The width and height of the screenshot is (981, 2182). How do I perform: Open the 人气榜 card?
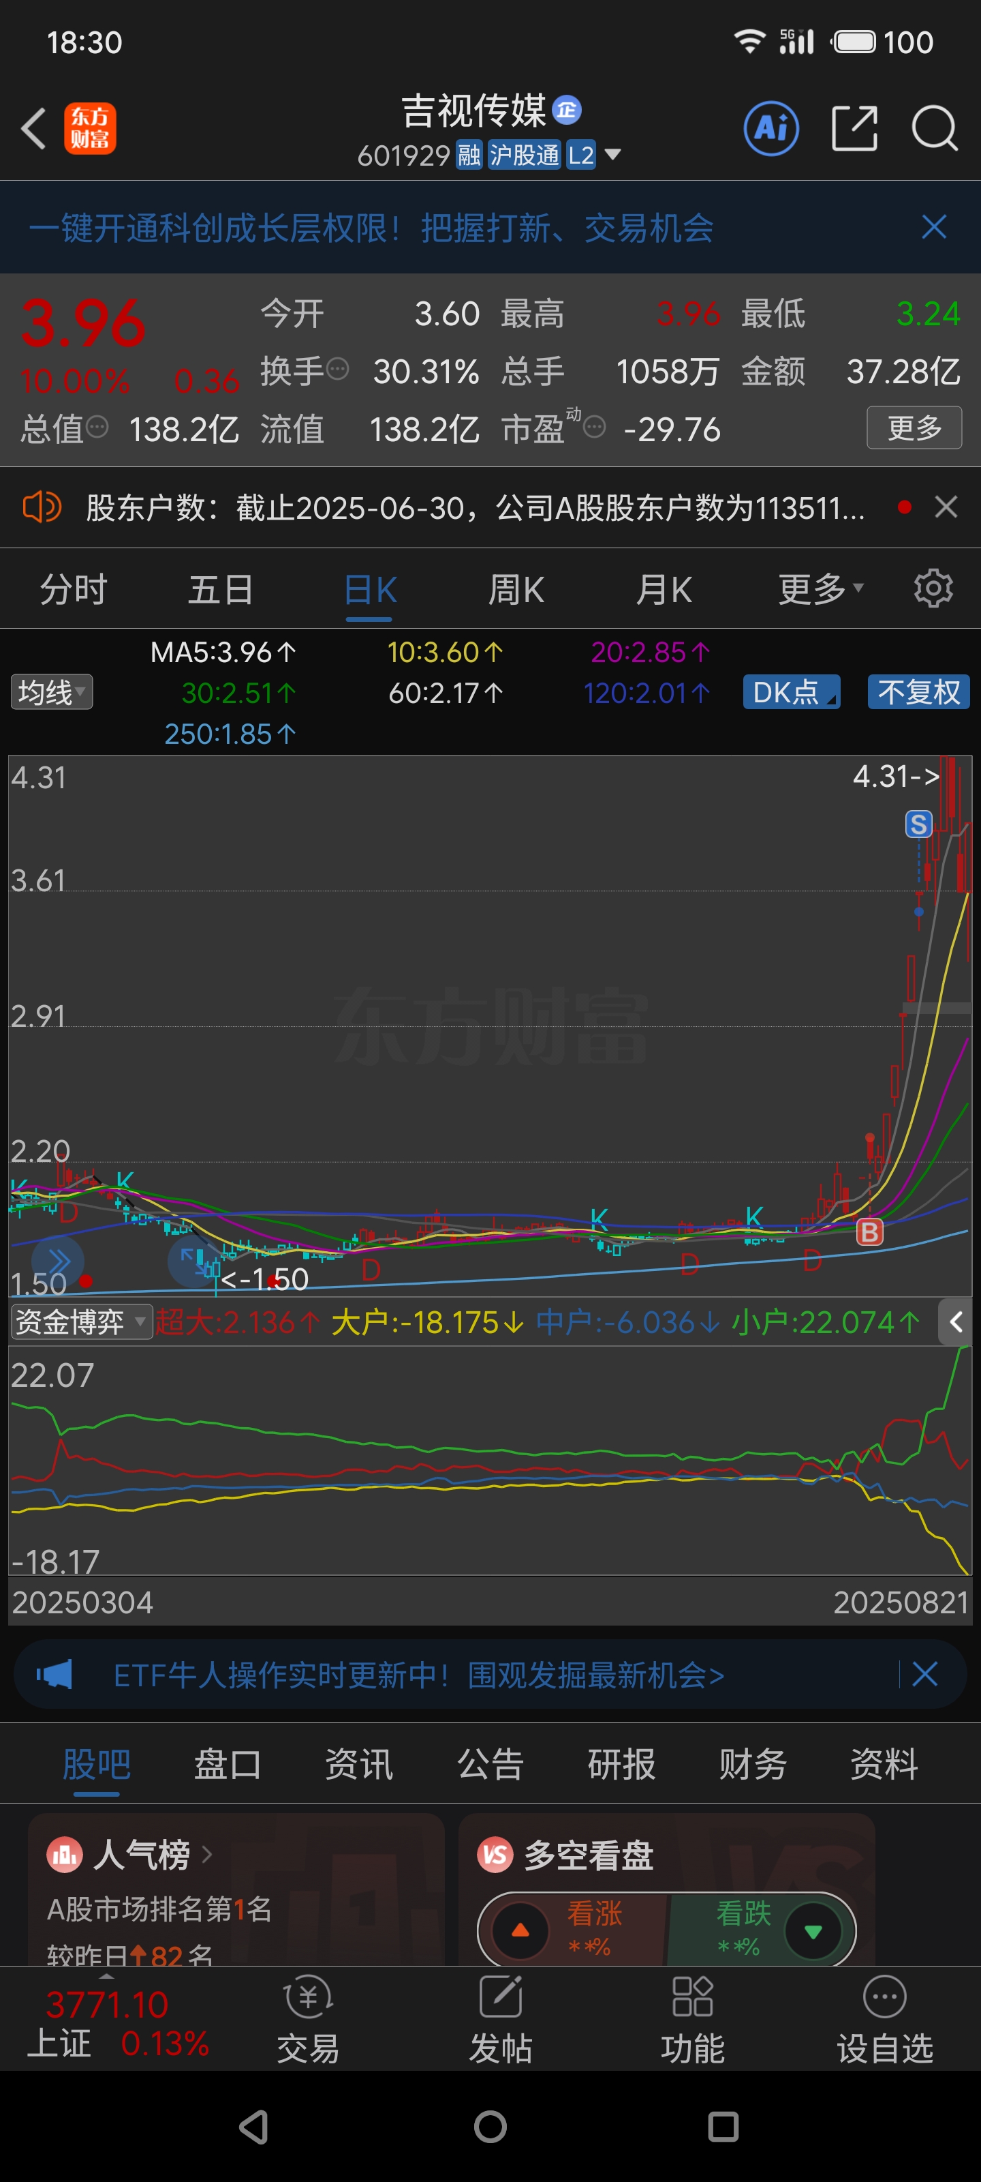coord(236,1889)
